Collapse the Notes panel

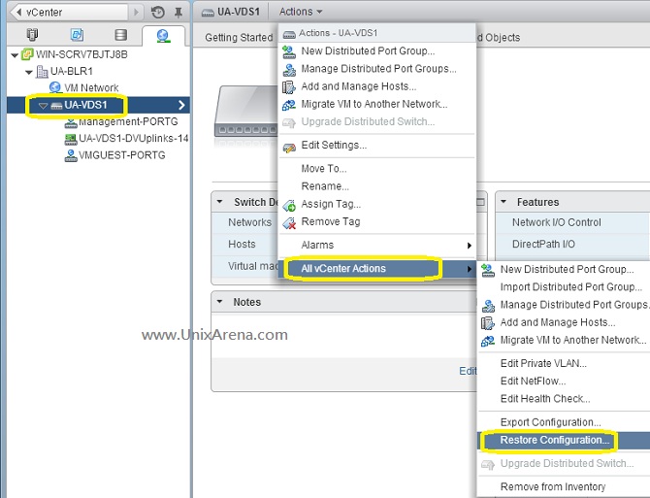[219, 302]
